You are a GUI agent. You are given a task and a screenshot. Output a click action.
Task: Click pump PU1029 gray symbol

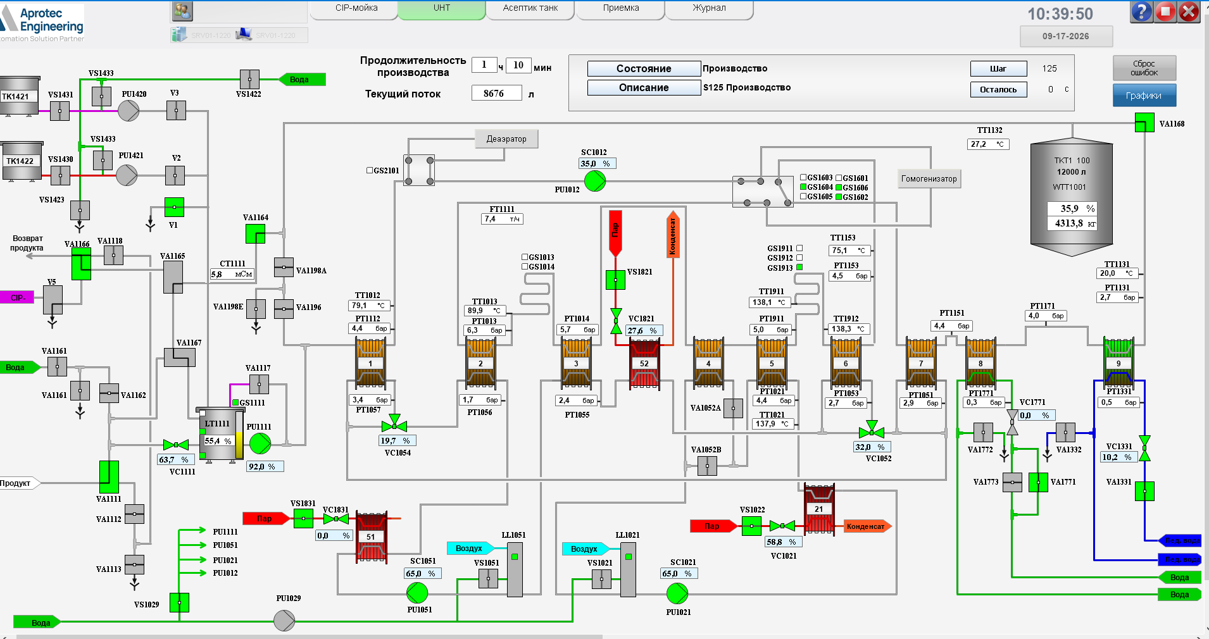pyautogui.click(x=284, y=621)
